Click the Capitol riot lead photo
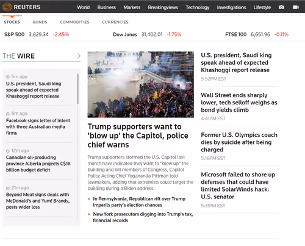 point(141,84)
